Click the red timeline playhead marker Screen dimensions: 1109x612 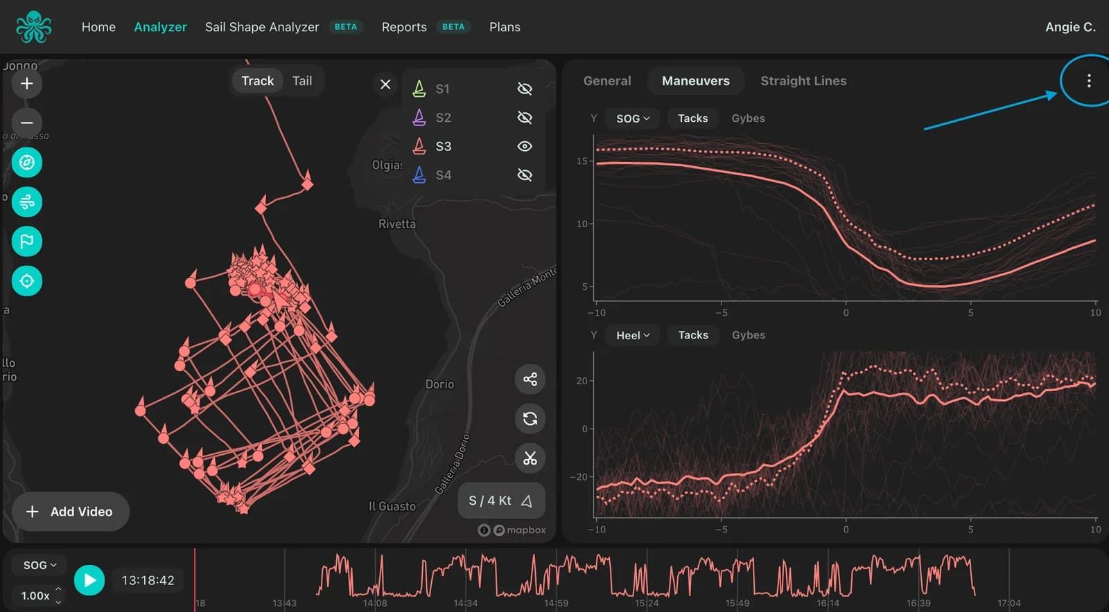tap(195, 580)
